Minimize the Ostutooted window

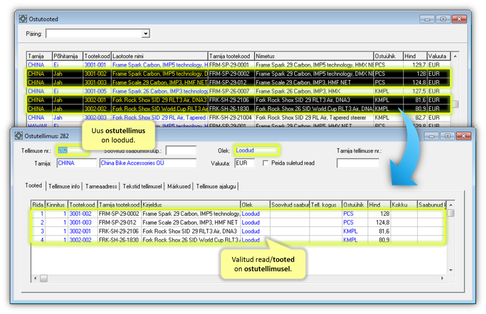click(x=427, y=19)
